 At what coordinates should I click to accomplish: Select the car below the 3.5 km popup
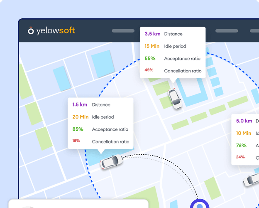pyautogui.click(x=175, y=99)
